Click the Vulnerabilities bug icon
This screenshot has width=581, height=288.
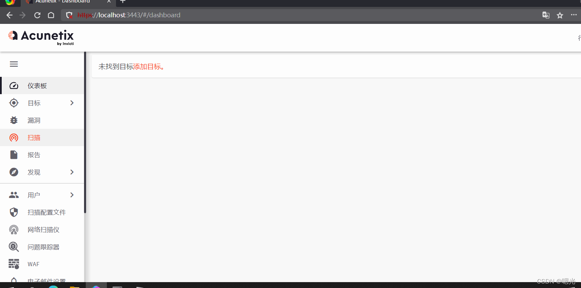click(x=14, y=120)
